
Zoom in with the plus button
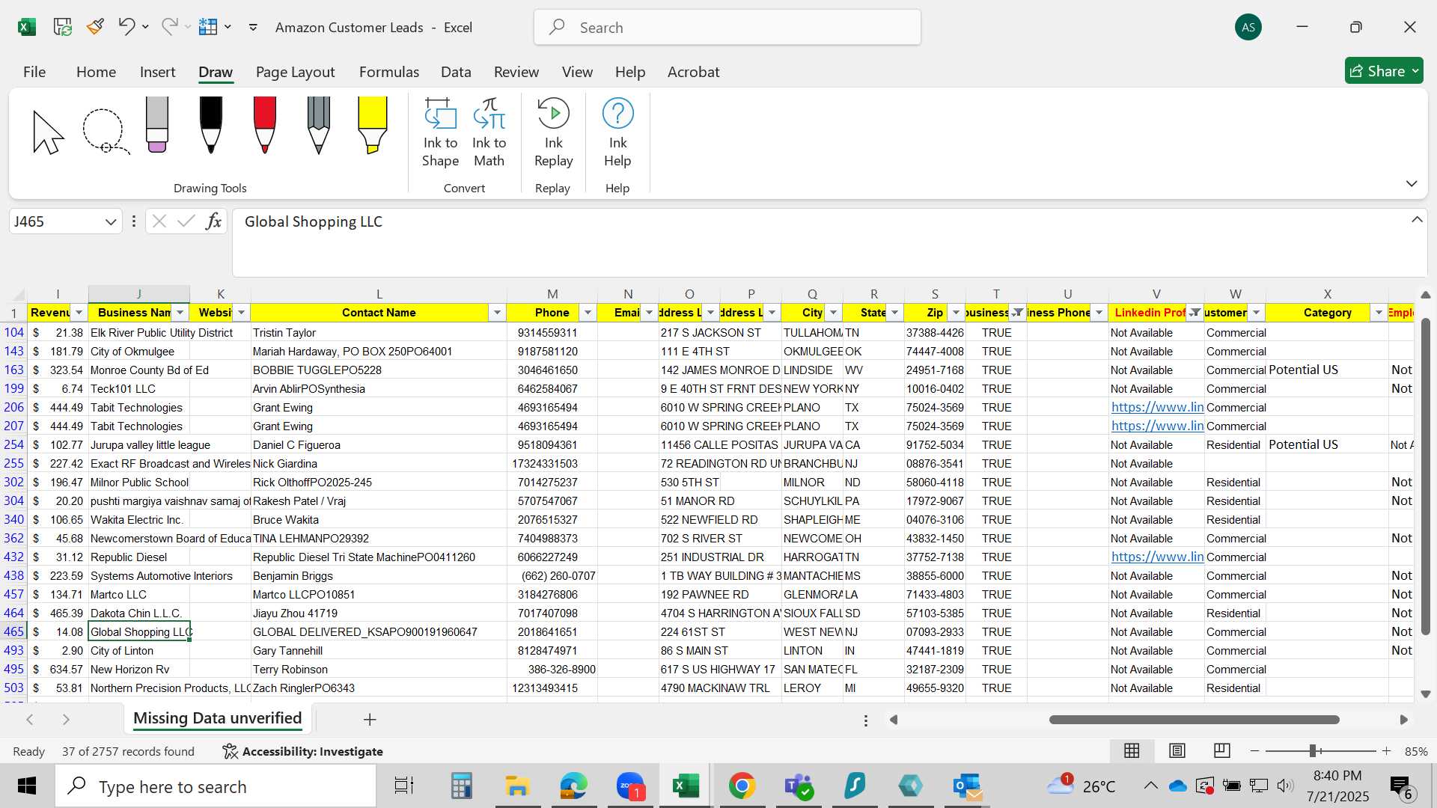[x=1386, y=750]
